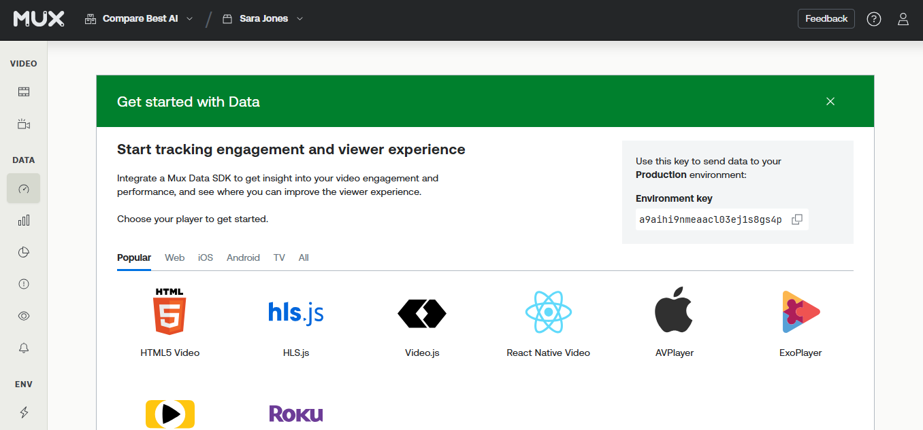Select the Data overview gauge icon
This screenshot has height=430, width=923.
pyautogui.click(x=24, y=189)
